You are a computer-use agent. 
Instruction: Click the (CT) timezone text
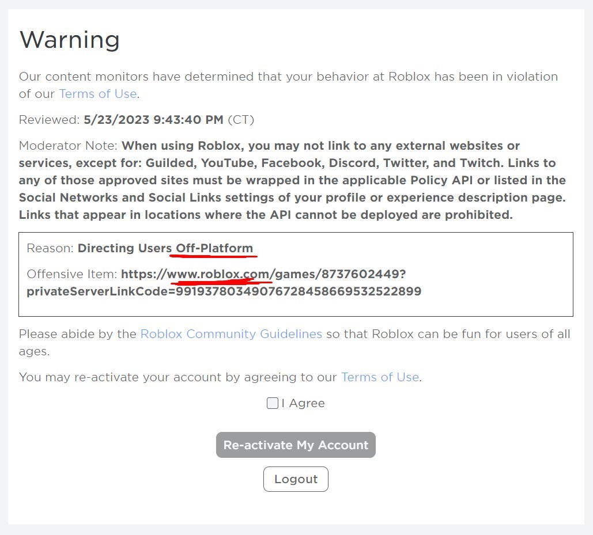241,120
